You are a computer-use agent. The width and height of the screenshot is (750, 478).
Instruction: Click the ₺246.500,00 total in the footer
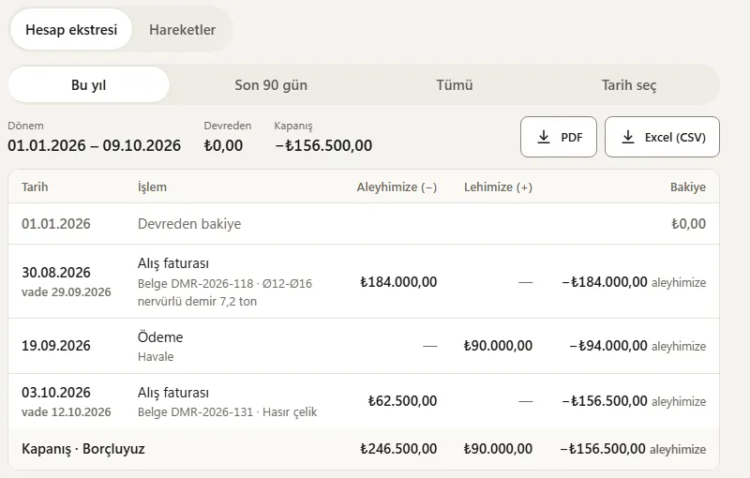click(x=398, y=449)
